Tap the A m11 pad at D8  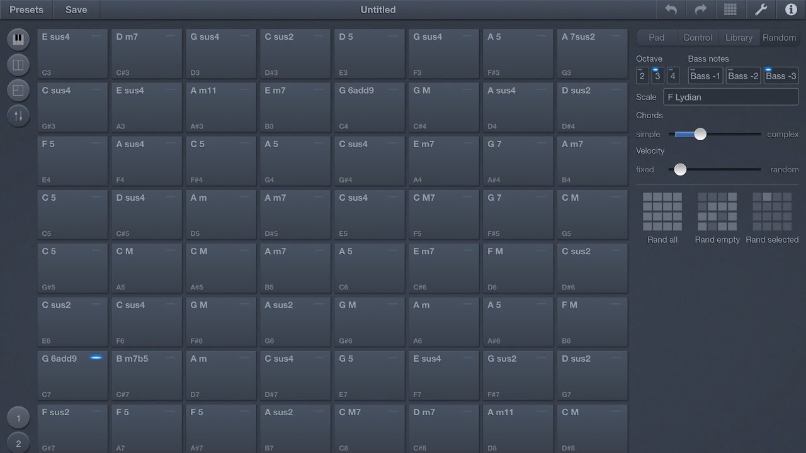click(x=518, y=429)
